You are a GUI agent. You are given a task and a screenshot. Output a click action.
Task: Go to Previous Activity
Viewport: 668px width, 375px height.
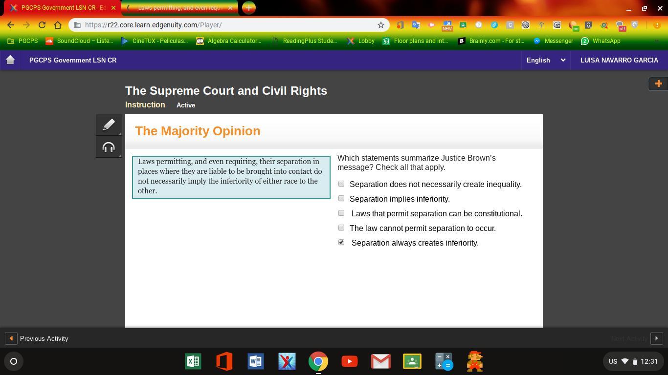[37, 338]
